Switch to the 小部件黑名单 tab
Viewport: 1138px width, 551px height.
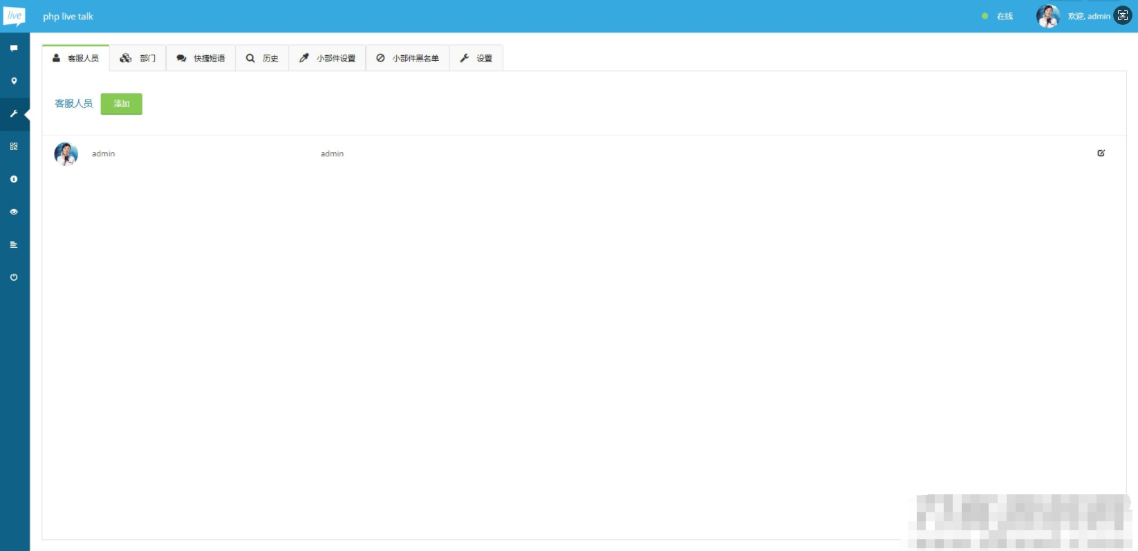407,58
